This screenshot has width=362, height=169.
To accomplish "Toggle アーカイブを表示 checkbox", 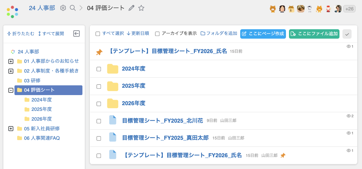I will [x=157, y=34].
